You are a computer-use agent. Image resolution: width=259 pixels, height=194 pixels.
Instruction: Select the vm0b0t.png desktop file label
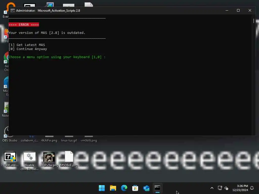coord(89,140)
